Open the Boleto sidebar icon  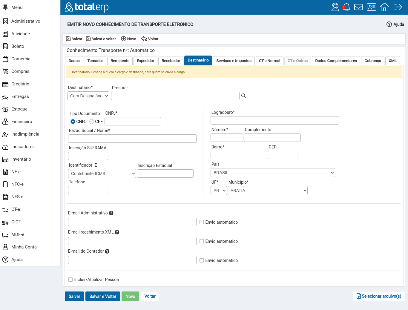(5, 46)
